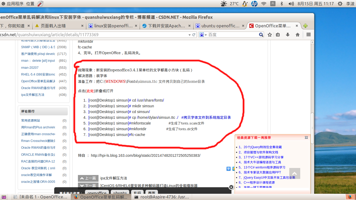Close the ubuntu openoffic tab
Image resolution: width=356 pixels, height=200 pixels.
click(243, 26)
